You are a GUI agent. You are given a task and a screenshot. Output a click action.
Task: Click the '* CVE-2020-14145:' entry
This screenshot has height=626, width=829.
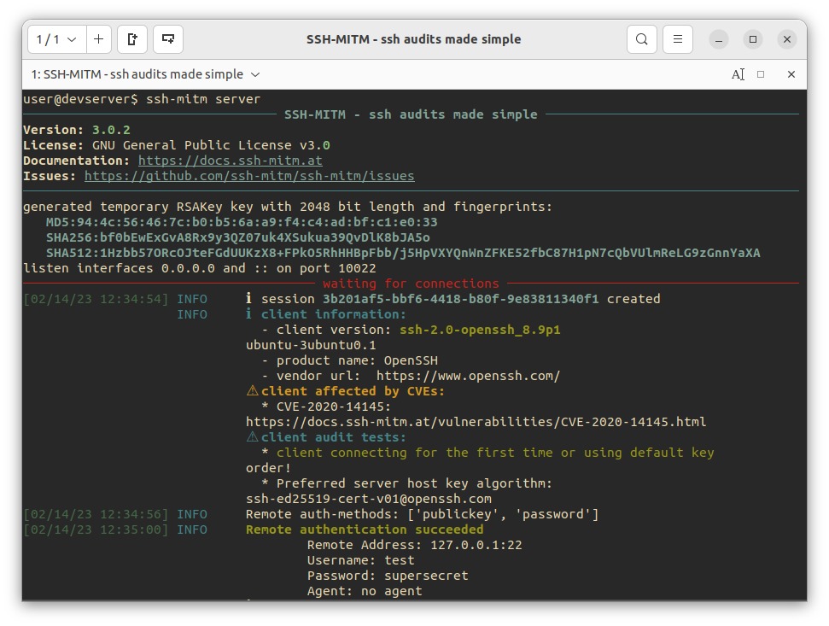pos(326,407)
